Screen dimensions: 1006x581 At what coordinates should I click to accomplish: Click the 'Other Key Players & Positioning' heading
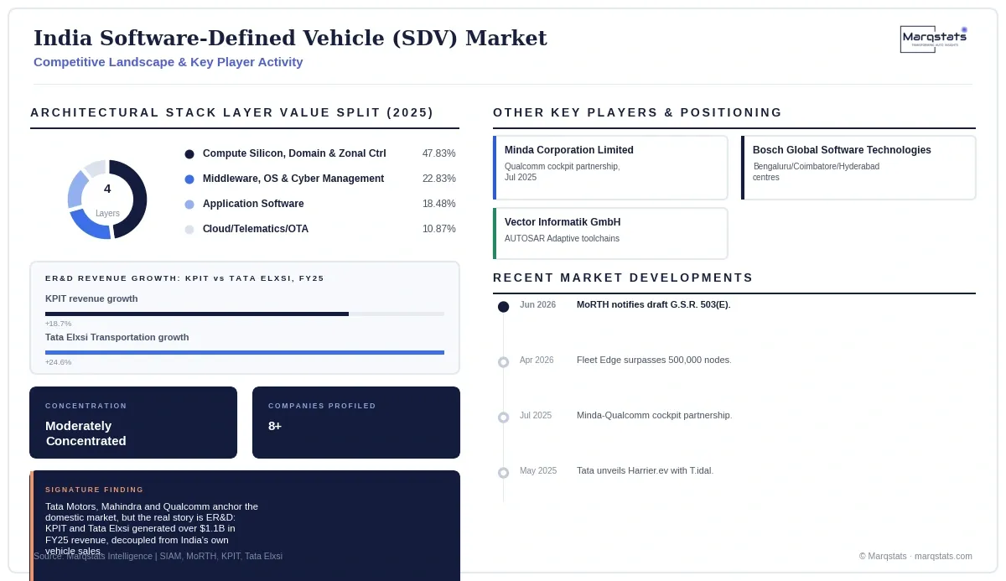click(x=637, y=112)
